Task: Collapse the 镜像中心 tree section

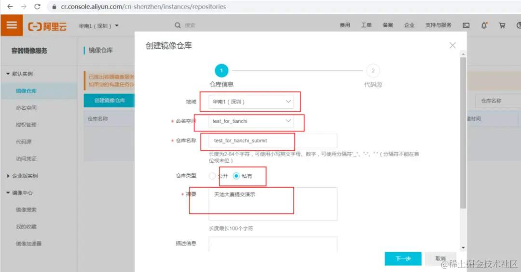Action: [8, 193]
